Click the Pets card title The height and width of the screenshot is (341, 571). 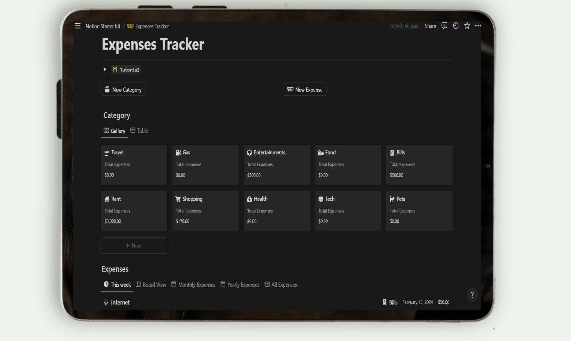(x=400, y=199)
